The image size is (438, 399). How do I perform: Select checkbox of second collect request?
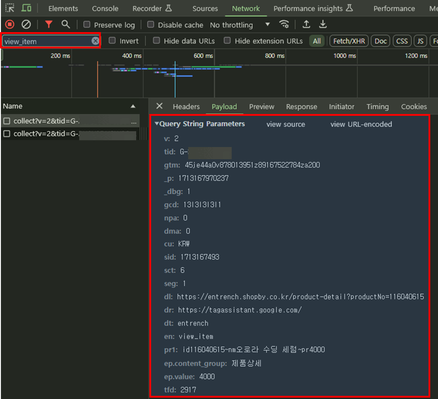(7, 134)
